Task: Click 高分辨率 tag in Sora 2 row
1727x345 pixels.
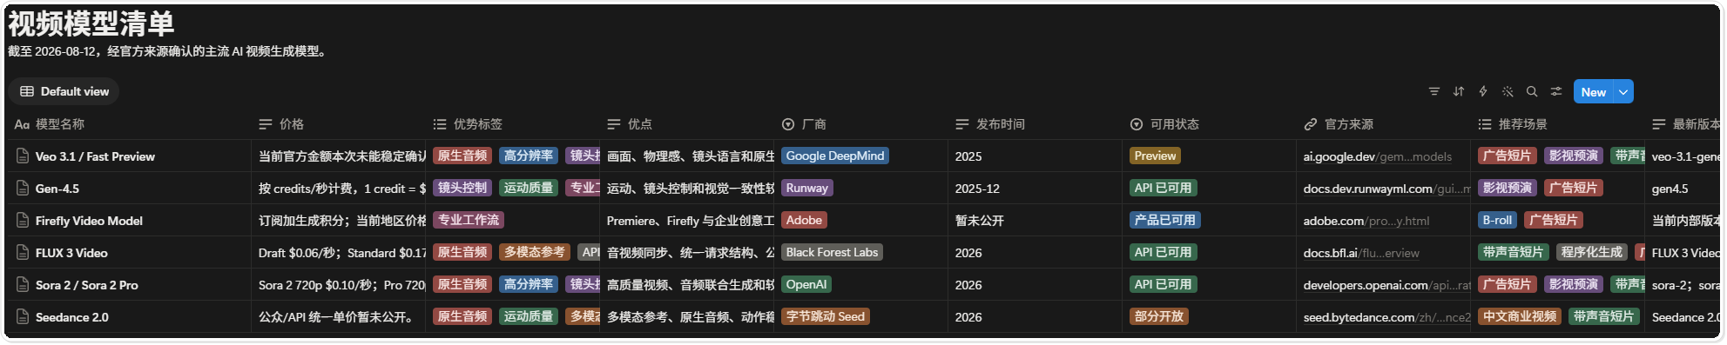Action: (529, 284)
